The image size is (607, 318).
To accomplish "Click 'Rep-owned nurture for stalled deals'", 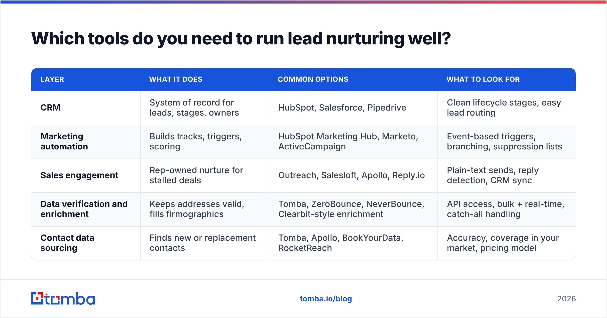I will click(x=196, y=175).
